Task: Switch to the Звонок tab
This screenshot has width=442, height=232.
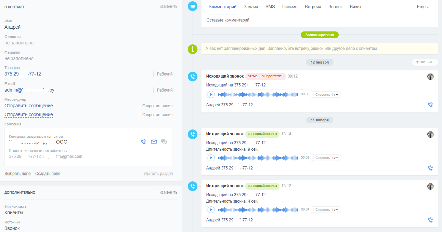Action: pyautogui.click(x=335, y=7)
